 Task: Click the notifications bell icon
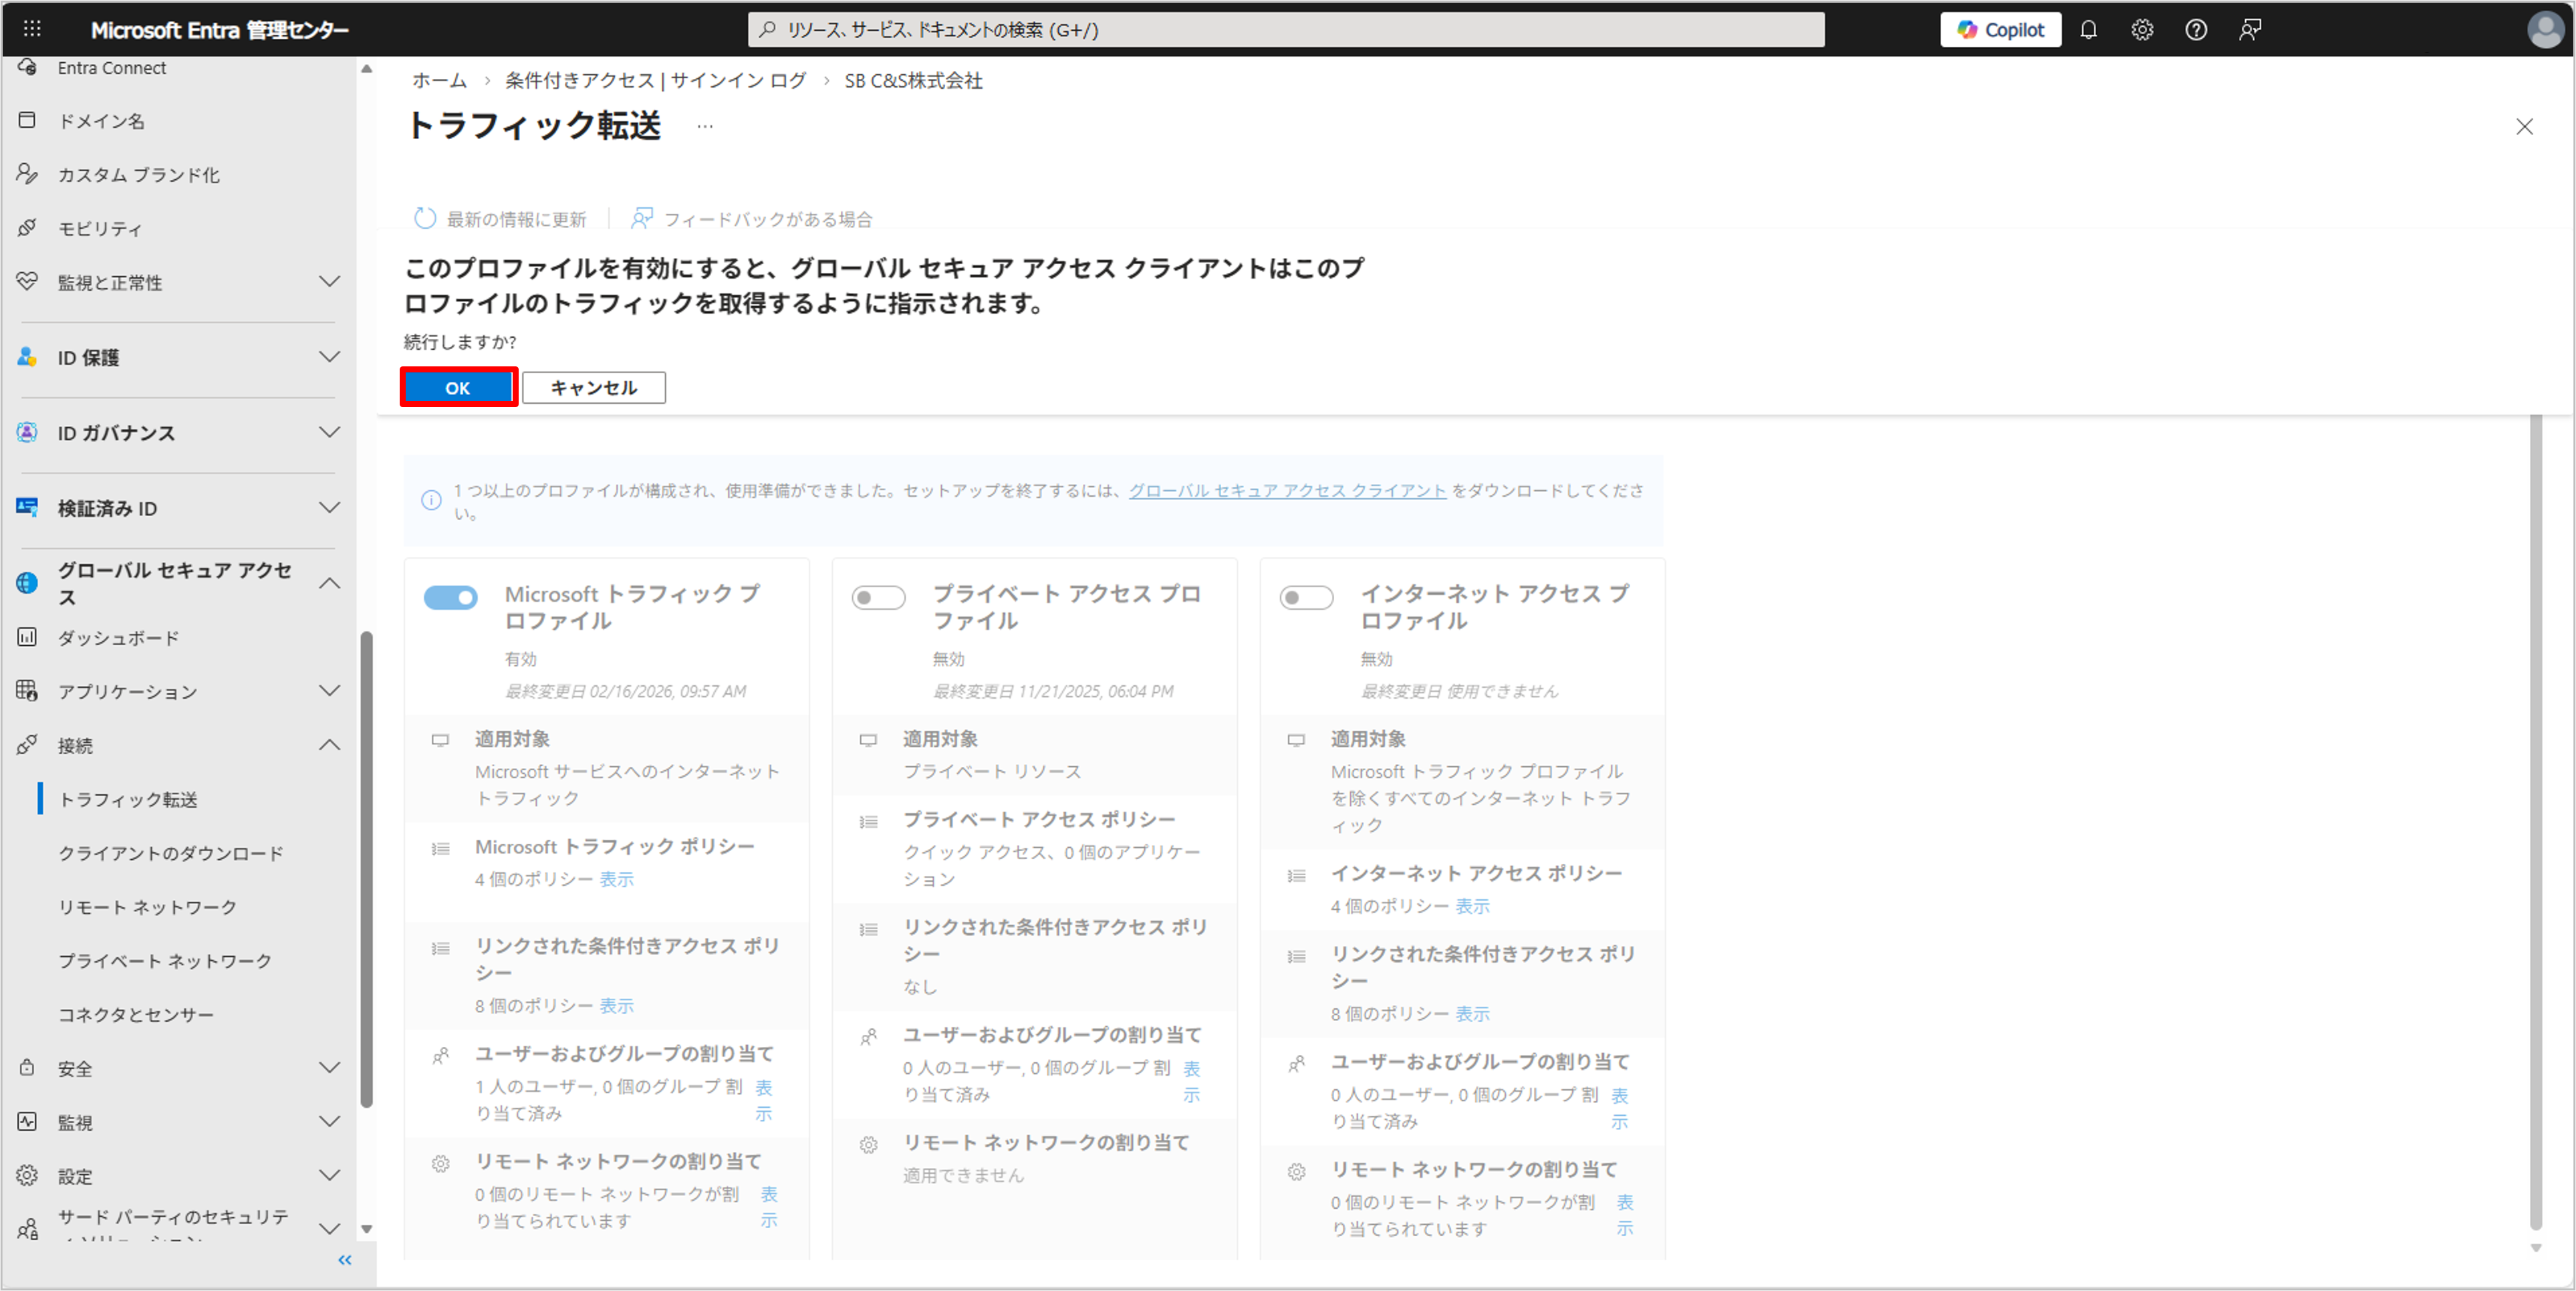(x=2088, y=30)
